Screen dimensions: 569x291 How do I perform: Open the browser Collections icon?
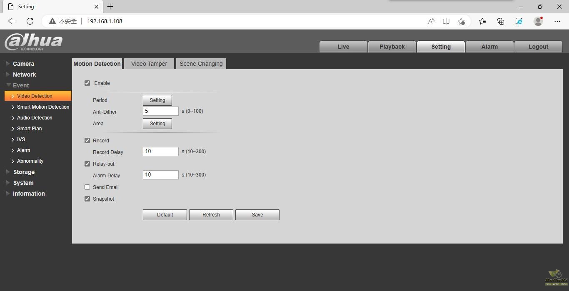(501, 21)
